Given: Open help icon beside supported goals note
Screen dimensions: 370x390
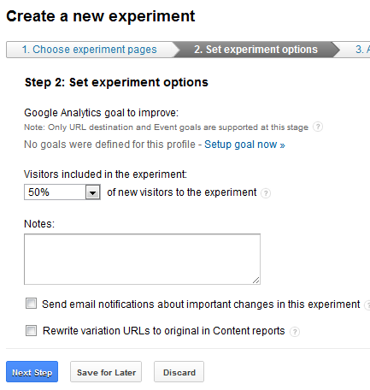Looking at the screenshot, I should coord(318,127).
